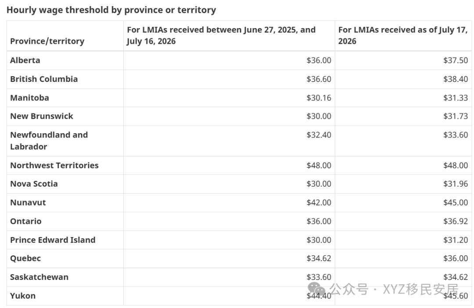Select the Yukon row label
This screenshot has width=474, height=308.
pos(23,296)
